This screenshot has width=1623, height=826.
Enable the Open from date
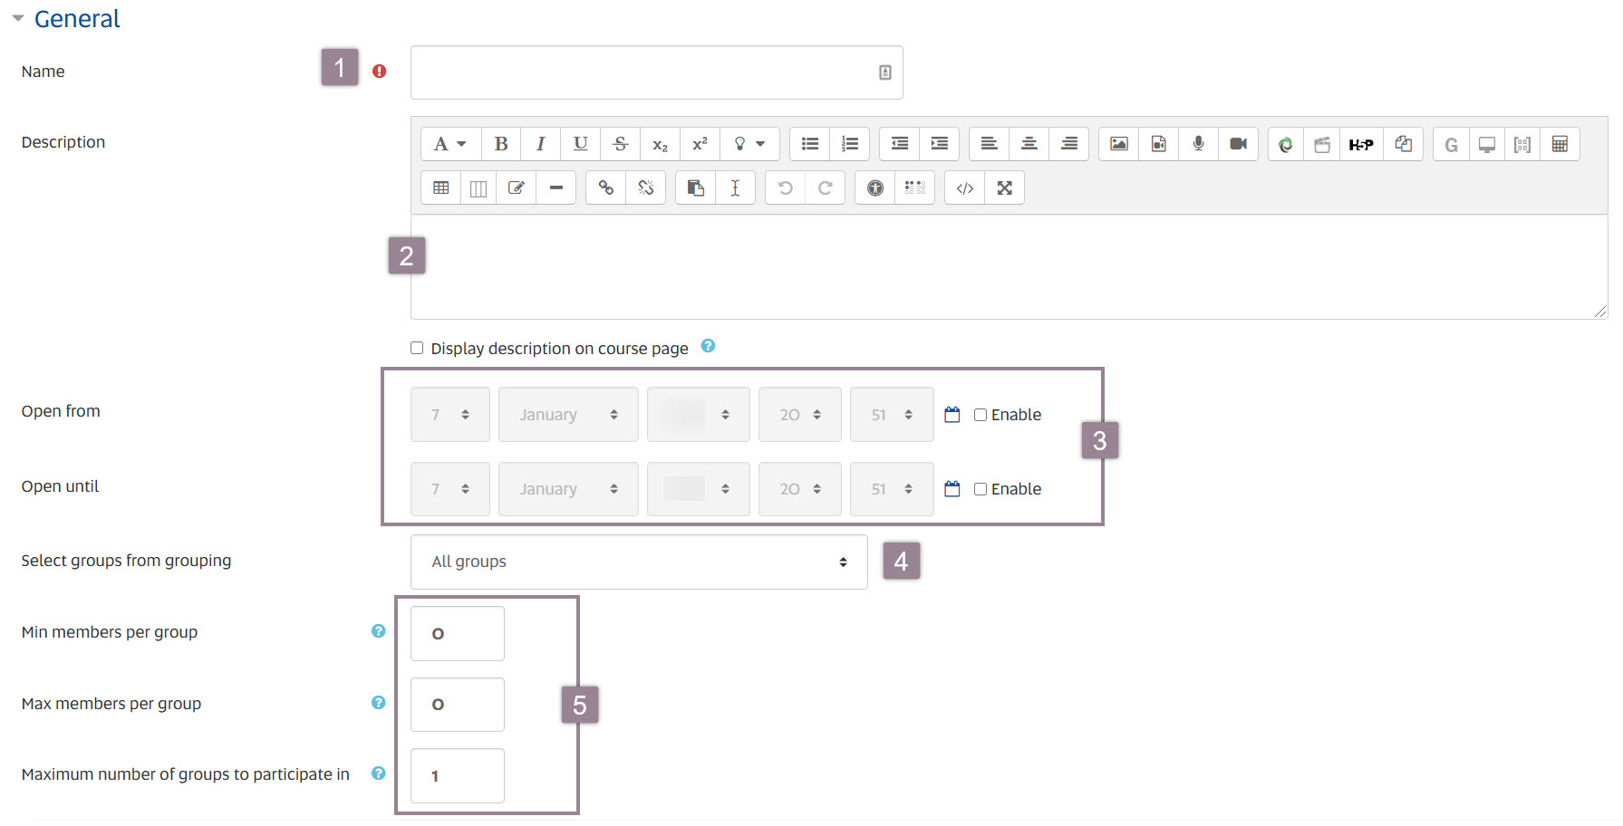[981, 414]
